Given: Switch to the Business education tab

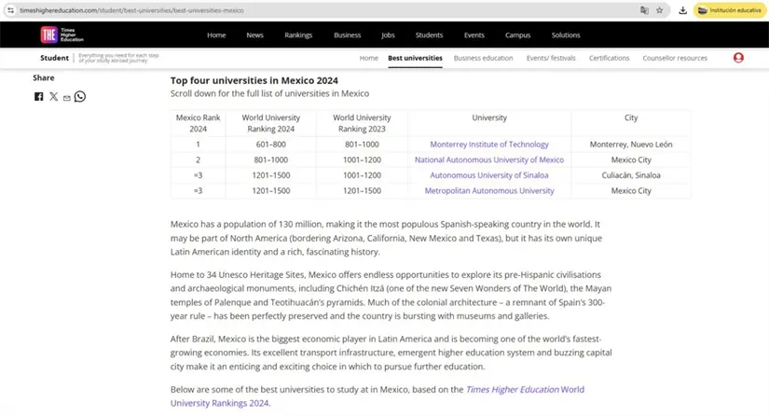Looking at the screenshot, I should click(483, 58).
